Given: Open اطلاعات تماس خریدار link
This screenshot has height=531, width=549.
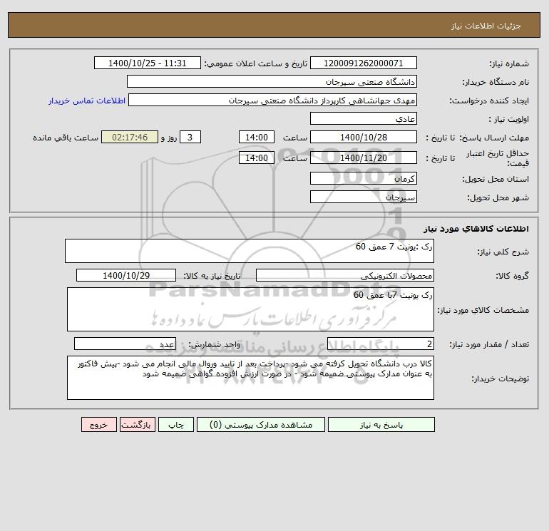Looking at the screenshot, I should coord(87,100).
